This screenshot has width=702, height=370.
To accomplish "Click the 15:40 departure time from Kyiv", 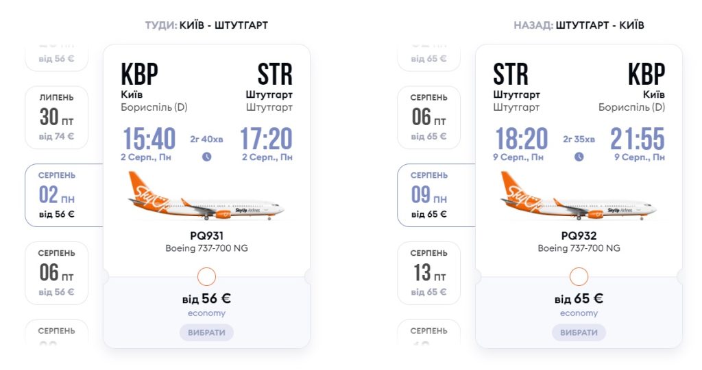I will [149, 139].
